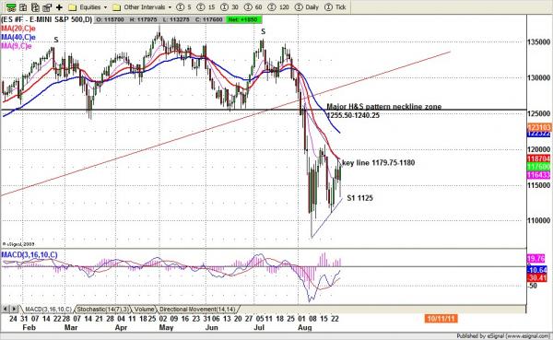Click the S shoulder marker above July peak
Image resolution: width=553 pixels, height=340 pixels.
[x=263, y=32]
